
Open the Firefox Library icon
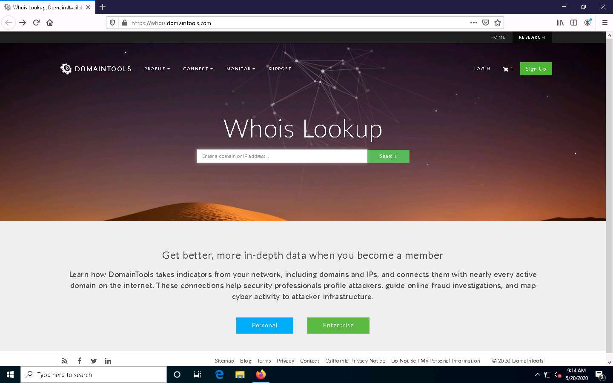[x=560, y=23]
